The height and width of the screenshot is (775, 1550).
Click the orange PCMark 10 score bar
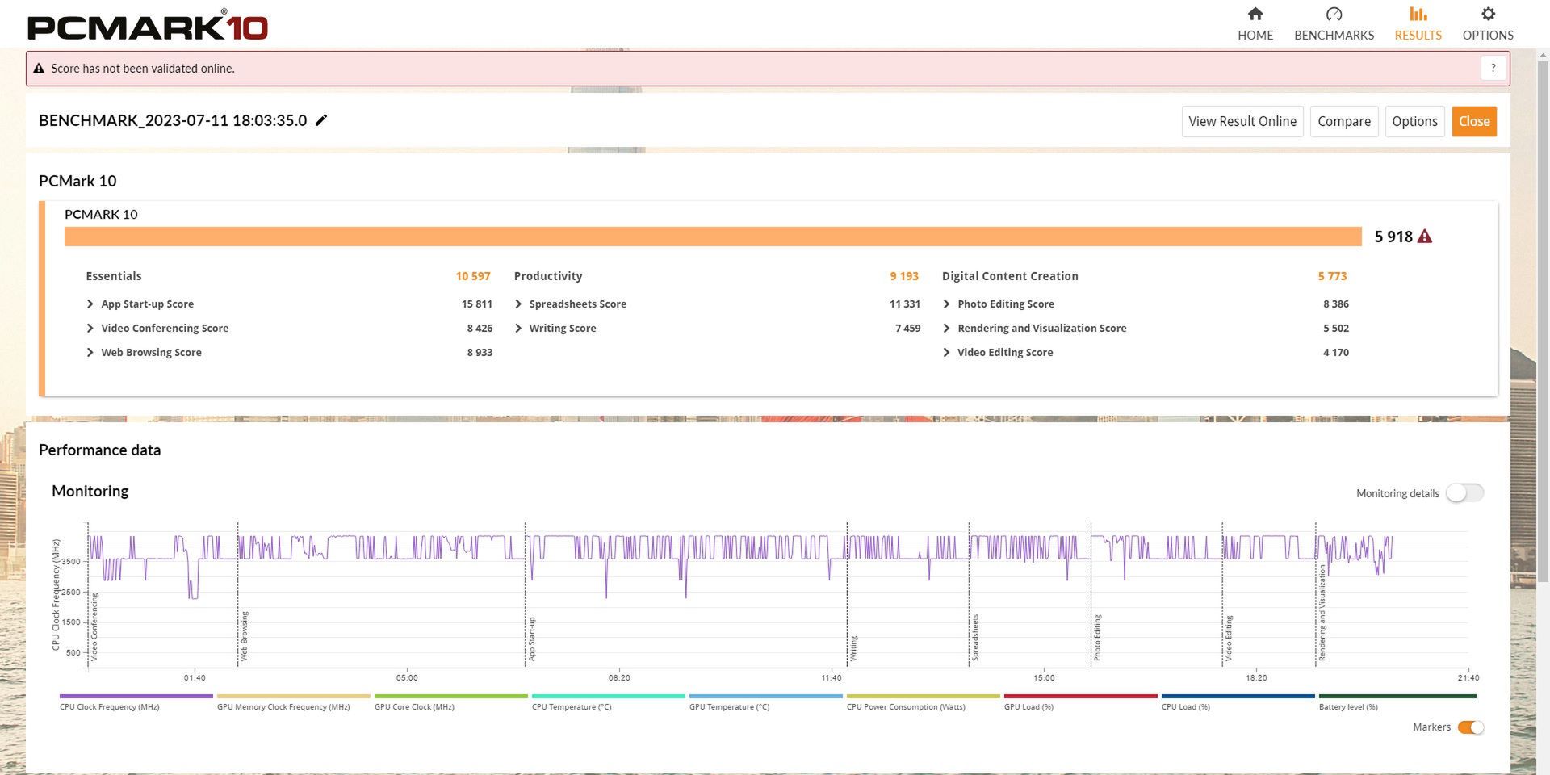(713, 237)
